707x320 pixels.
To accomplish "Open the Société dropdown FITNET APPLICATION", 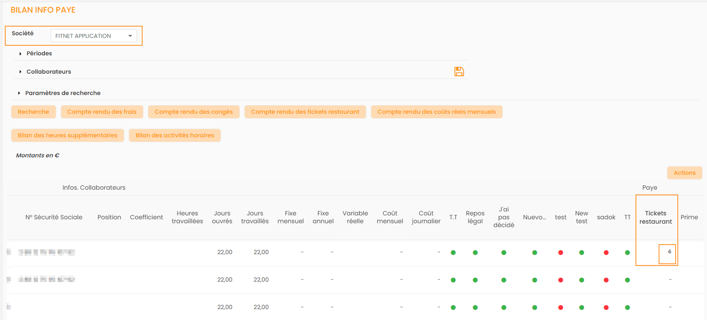I will coord(93,36).
